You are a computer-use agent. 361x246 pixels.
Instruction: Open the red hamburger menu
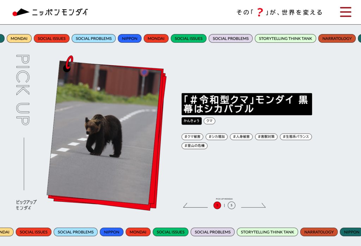345,12
